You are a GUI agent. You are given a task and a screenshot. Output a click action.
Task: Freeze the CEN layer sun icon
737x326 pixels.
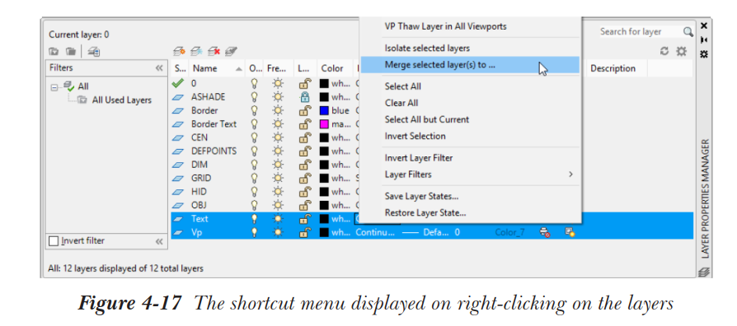point(279,137)
